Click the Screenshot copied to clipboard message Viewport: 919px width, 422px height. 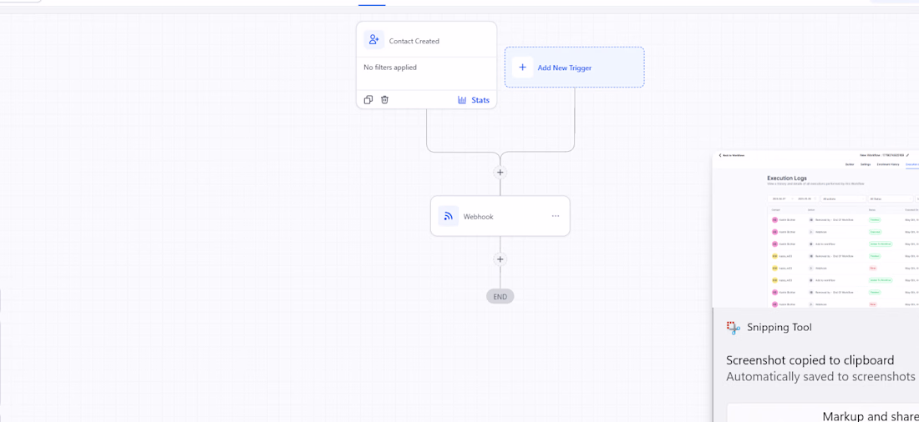tap(810, 360)
